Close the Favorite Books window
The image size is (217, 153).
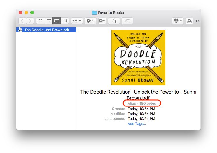20,13
